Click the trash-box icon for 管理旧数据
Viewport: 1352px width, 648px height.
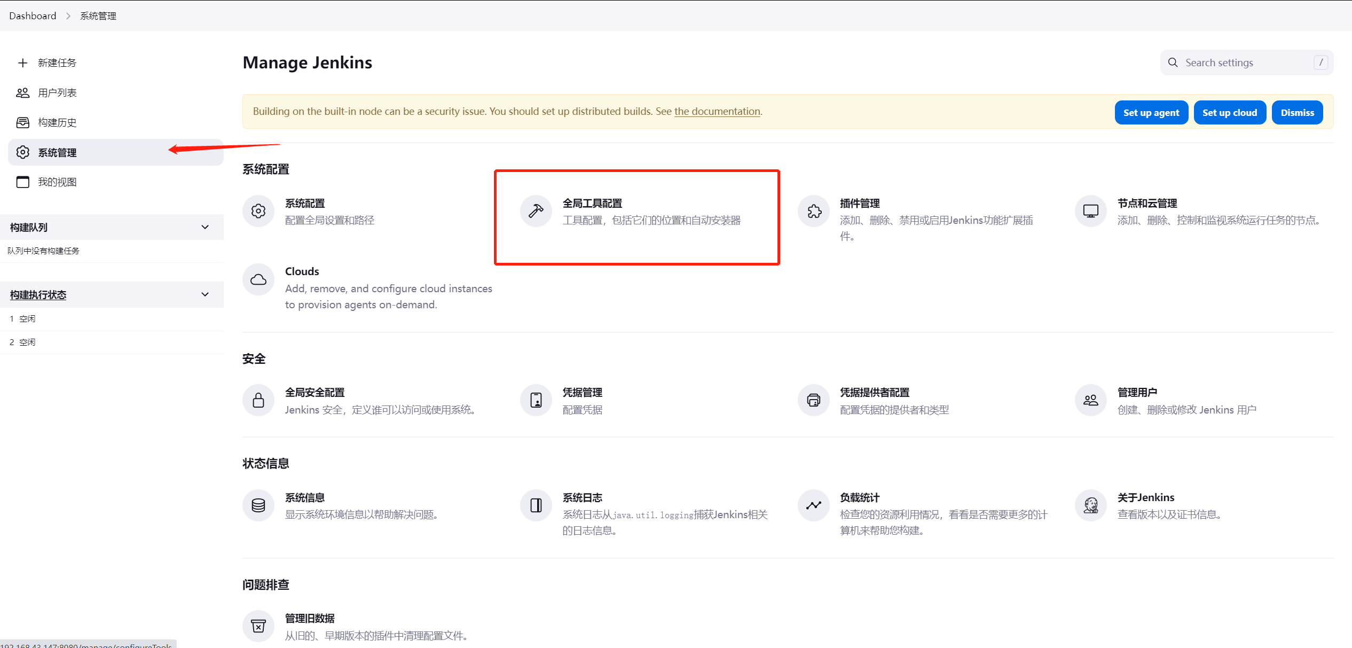tap(258, 626)
